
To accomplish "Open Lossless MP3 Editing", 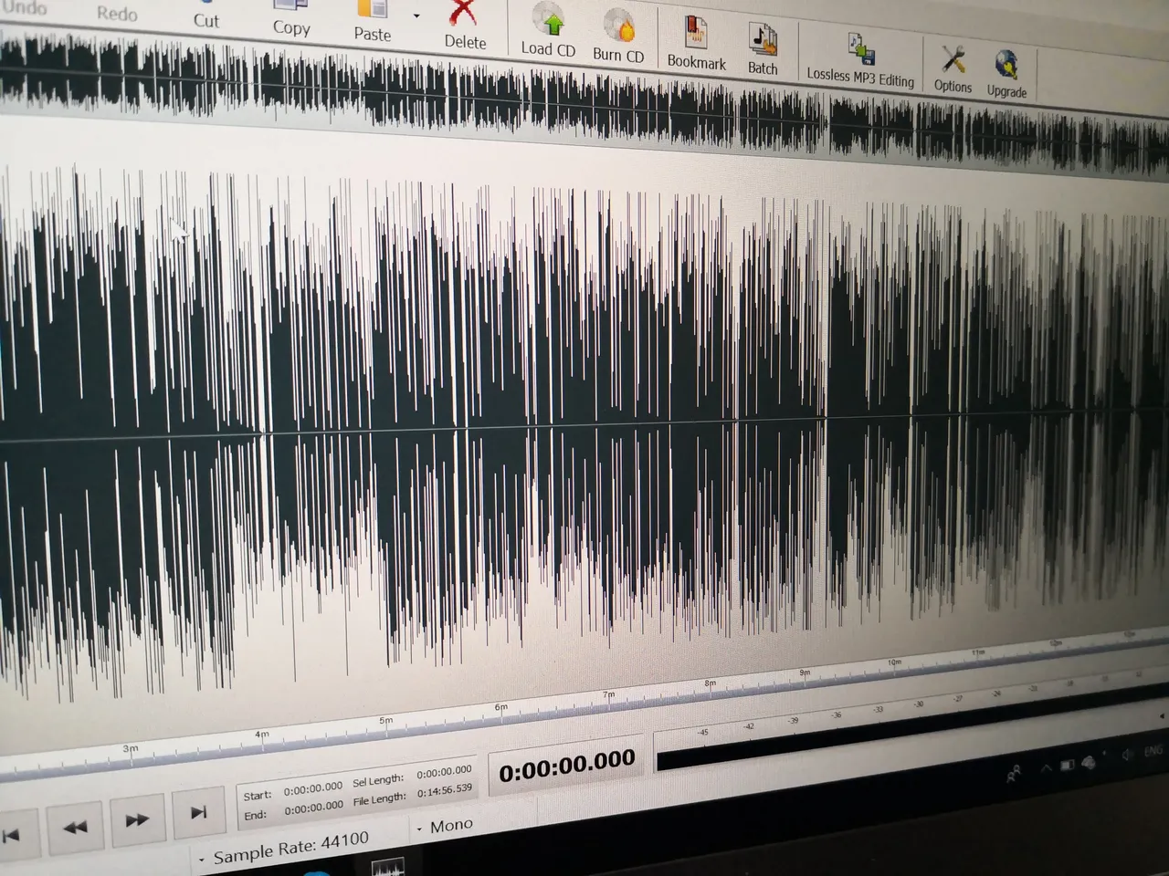I will pyautogui.click(x=860, y=59).
